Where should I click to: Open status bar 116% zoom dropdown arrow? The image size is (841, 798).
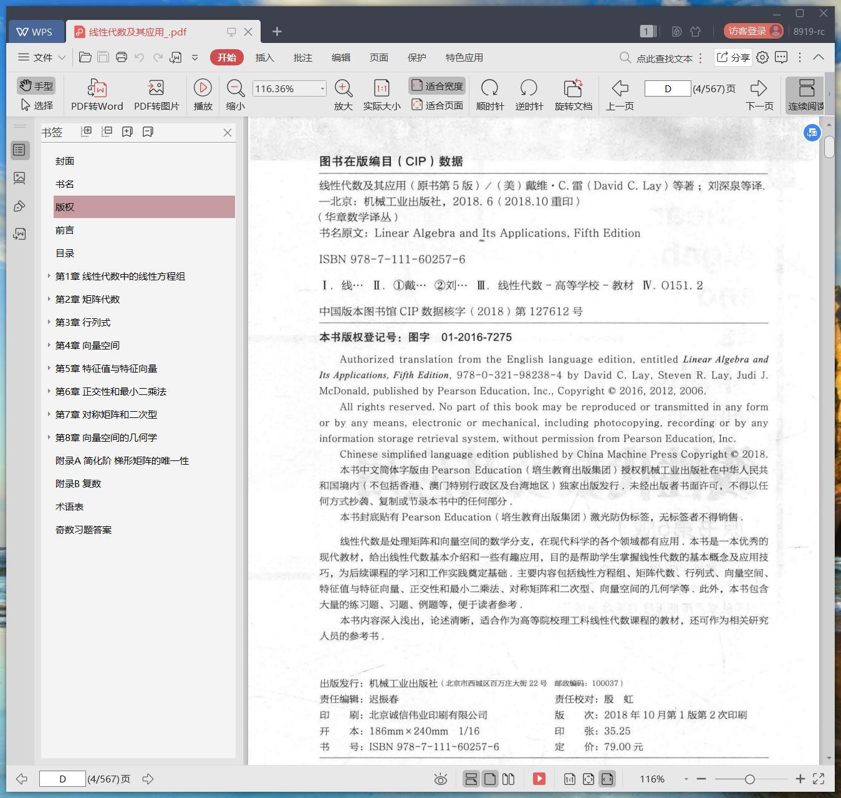[x=686, y=779]
